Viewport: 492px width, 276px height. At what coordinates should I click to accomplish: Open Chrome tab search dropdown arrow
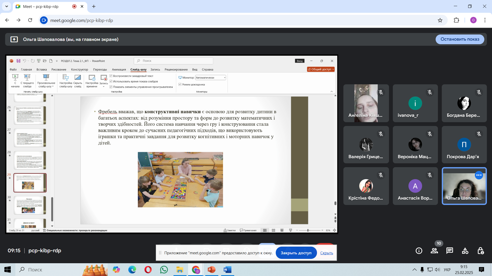tap(7, 6)
